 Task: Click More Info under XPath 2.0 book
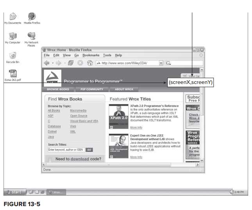pyautogui.click(x=136, y=128)
